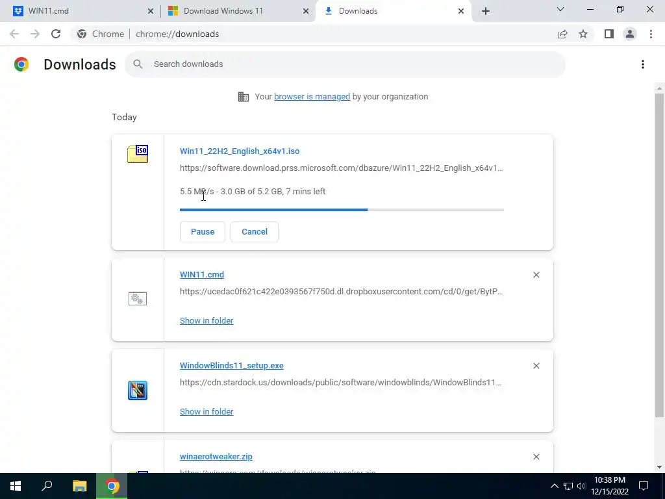
Task: Click the scrollbar down arrow
Action: (x=659, y=467)
